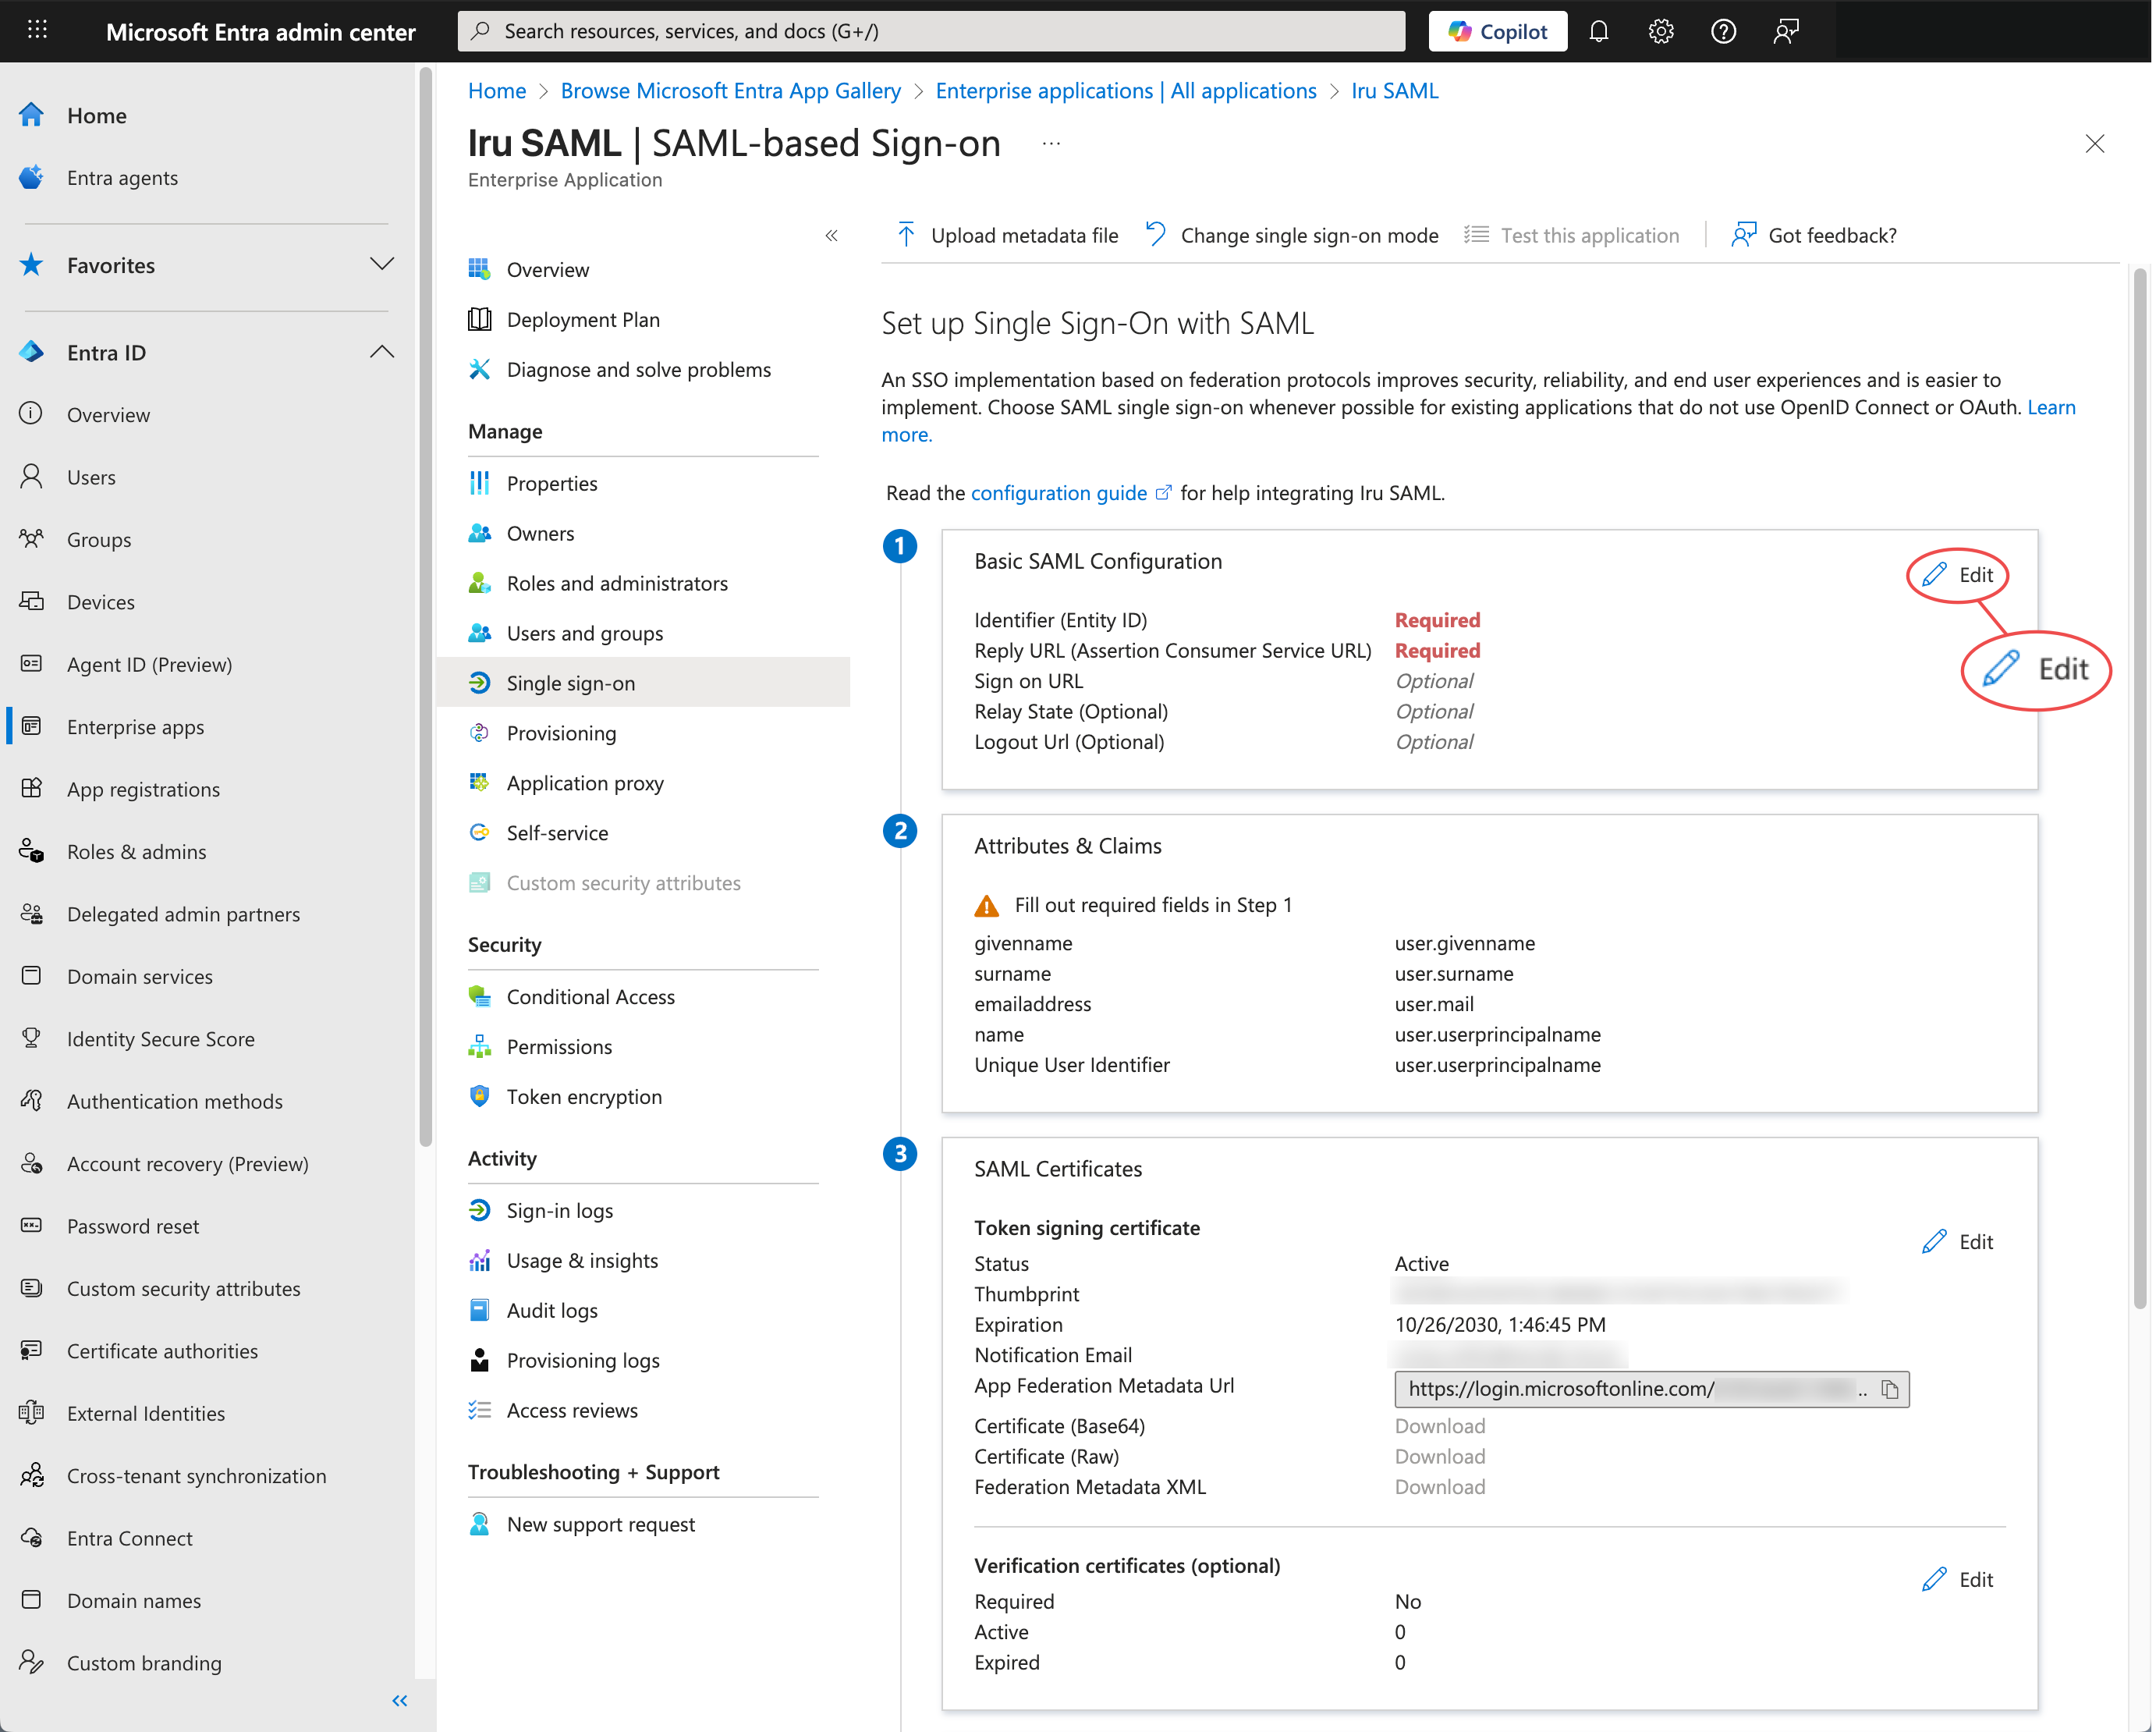Copy App Federation Metadata Url
2156x1732 pixels.
1890,1390
